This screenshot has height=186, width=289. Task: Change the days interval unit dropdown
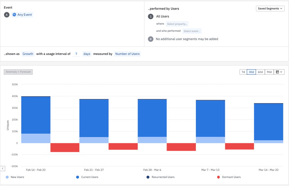pos(87,54)
